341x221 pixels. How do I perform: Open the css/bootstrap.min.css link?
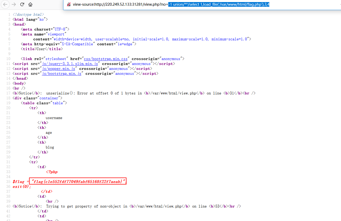[106, 59]
